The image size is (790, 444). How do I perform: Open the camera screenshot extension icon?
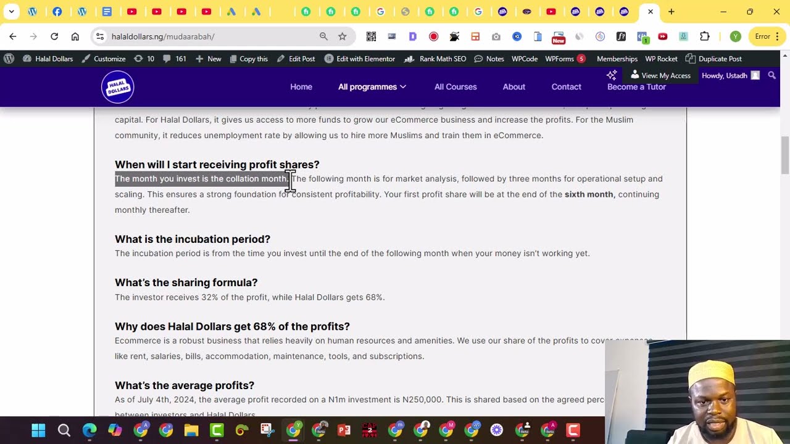tap(496, 36)
